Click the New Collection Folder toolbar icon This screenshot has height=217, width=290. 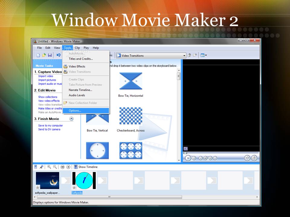coord(195,55)
